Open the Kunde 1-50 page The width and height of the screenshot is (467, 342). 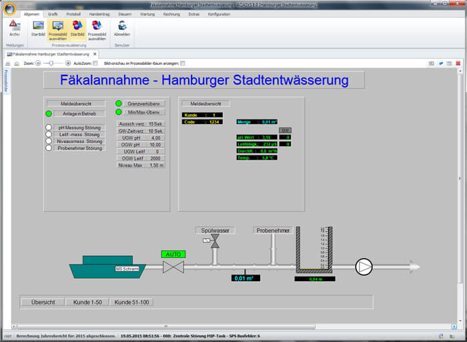coord(87,302)
